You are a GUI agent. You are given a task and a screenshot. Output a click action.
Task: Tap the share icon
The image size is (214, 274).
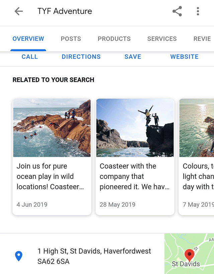177,11
